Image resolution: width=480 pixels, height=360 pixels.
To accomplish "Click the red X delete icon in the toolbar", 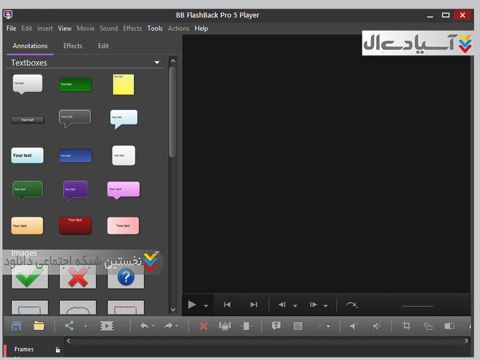I will [203, 326].
